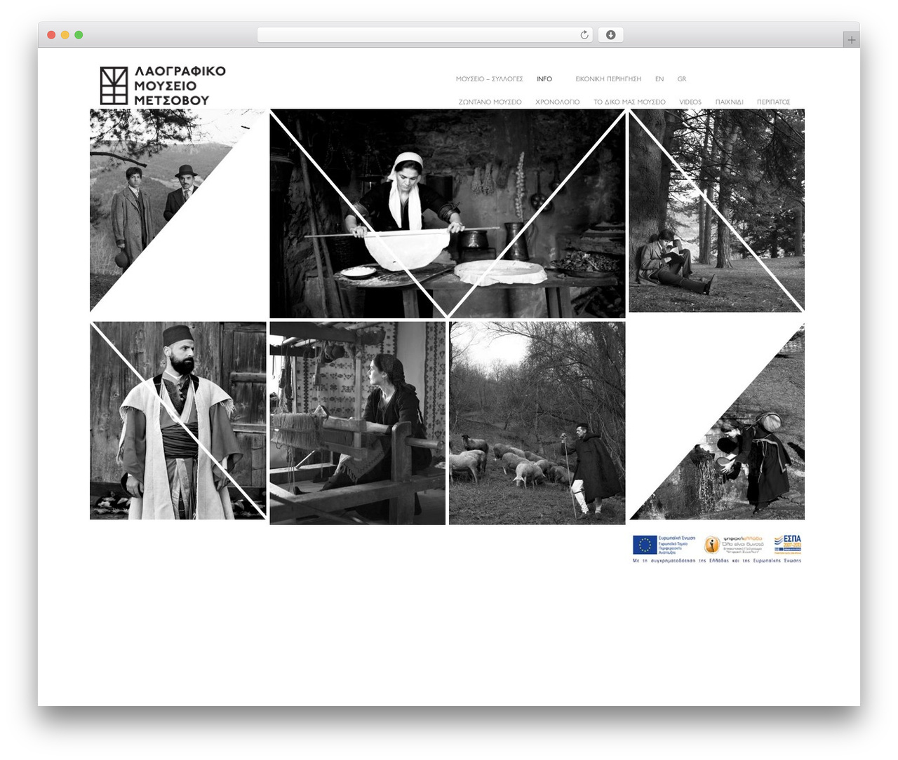Click the co-financing caption under the logos
The width and height of the screenshot is (898, 760).
717,561
